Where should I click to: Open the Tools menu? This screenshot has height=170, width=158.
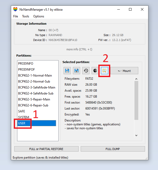(x=26, y=16)
